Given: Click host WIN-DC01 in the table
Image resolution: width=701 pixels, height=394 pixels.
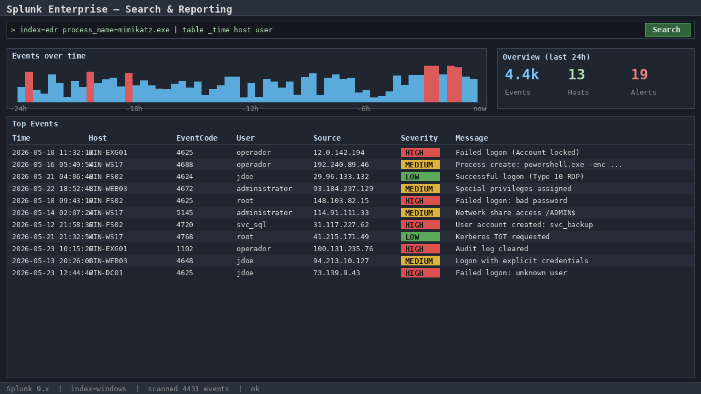Looking at the screenshot, I should click(x=106, y=273).
